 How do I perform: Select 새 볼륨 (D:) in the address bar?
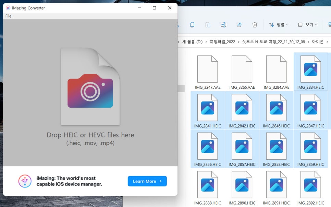click(192, 42)
